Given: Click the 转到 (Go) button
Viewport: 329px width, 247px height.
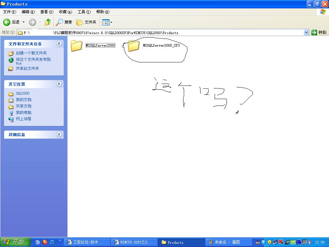Looking at the screenshot, I should (319, 32).
